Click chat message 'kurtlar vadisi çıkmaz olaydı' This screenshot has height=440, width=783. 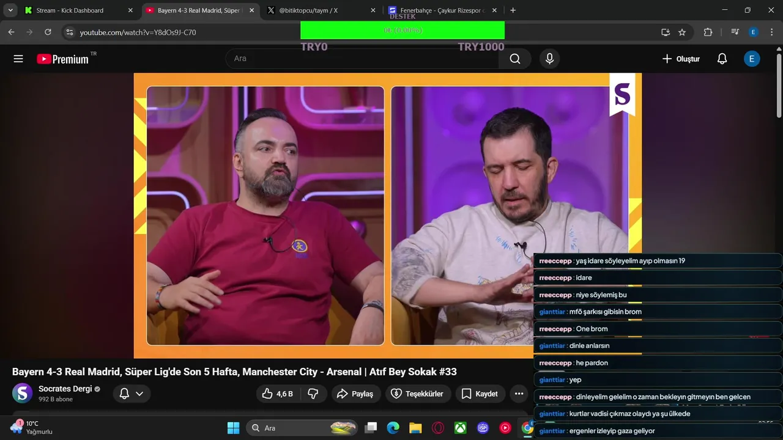pos(658,414)
